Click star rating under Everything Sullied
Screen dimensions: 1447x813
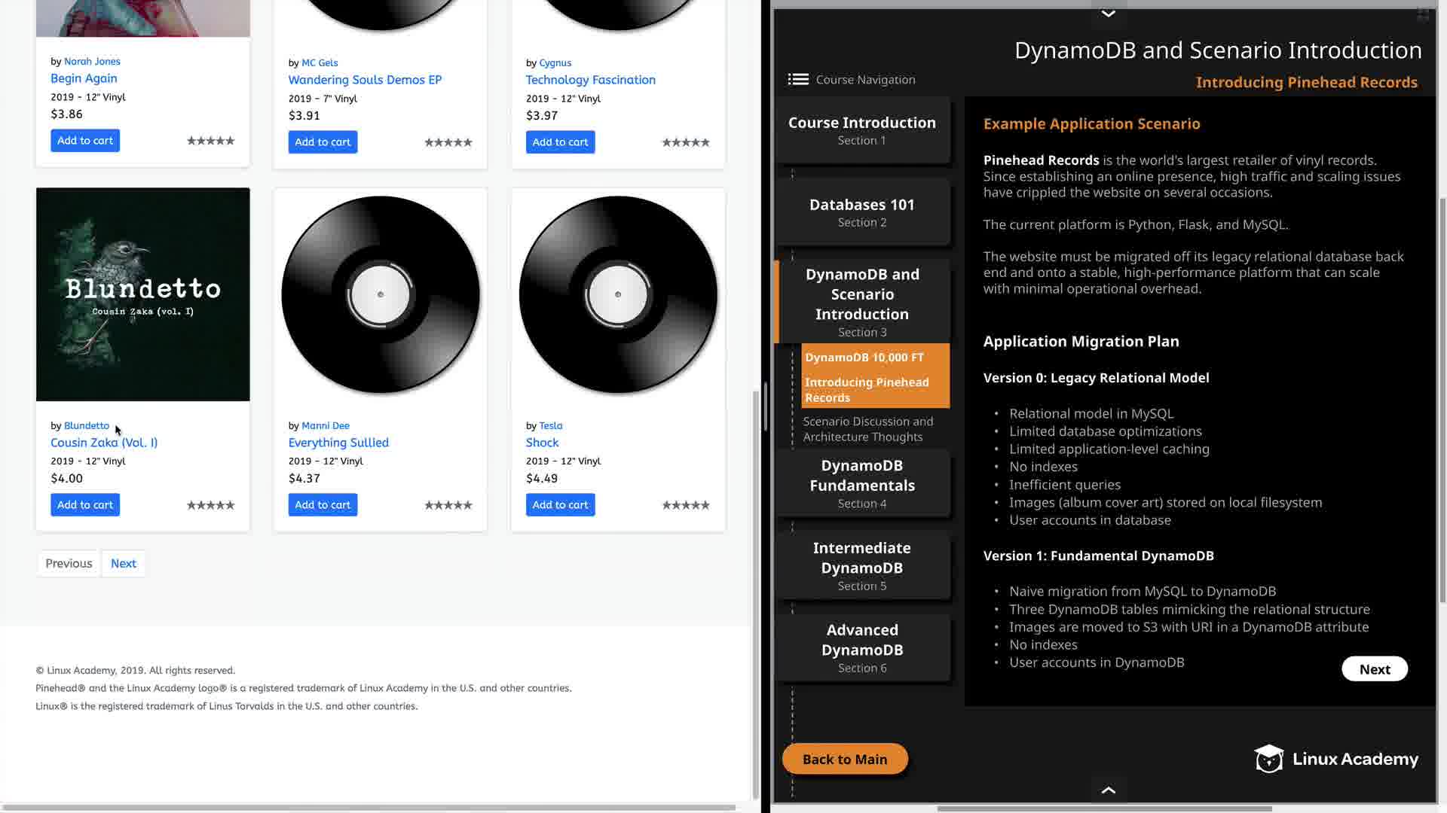(448, 505)
